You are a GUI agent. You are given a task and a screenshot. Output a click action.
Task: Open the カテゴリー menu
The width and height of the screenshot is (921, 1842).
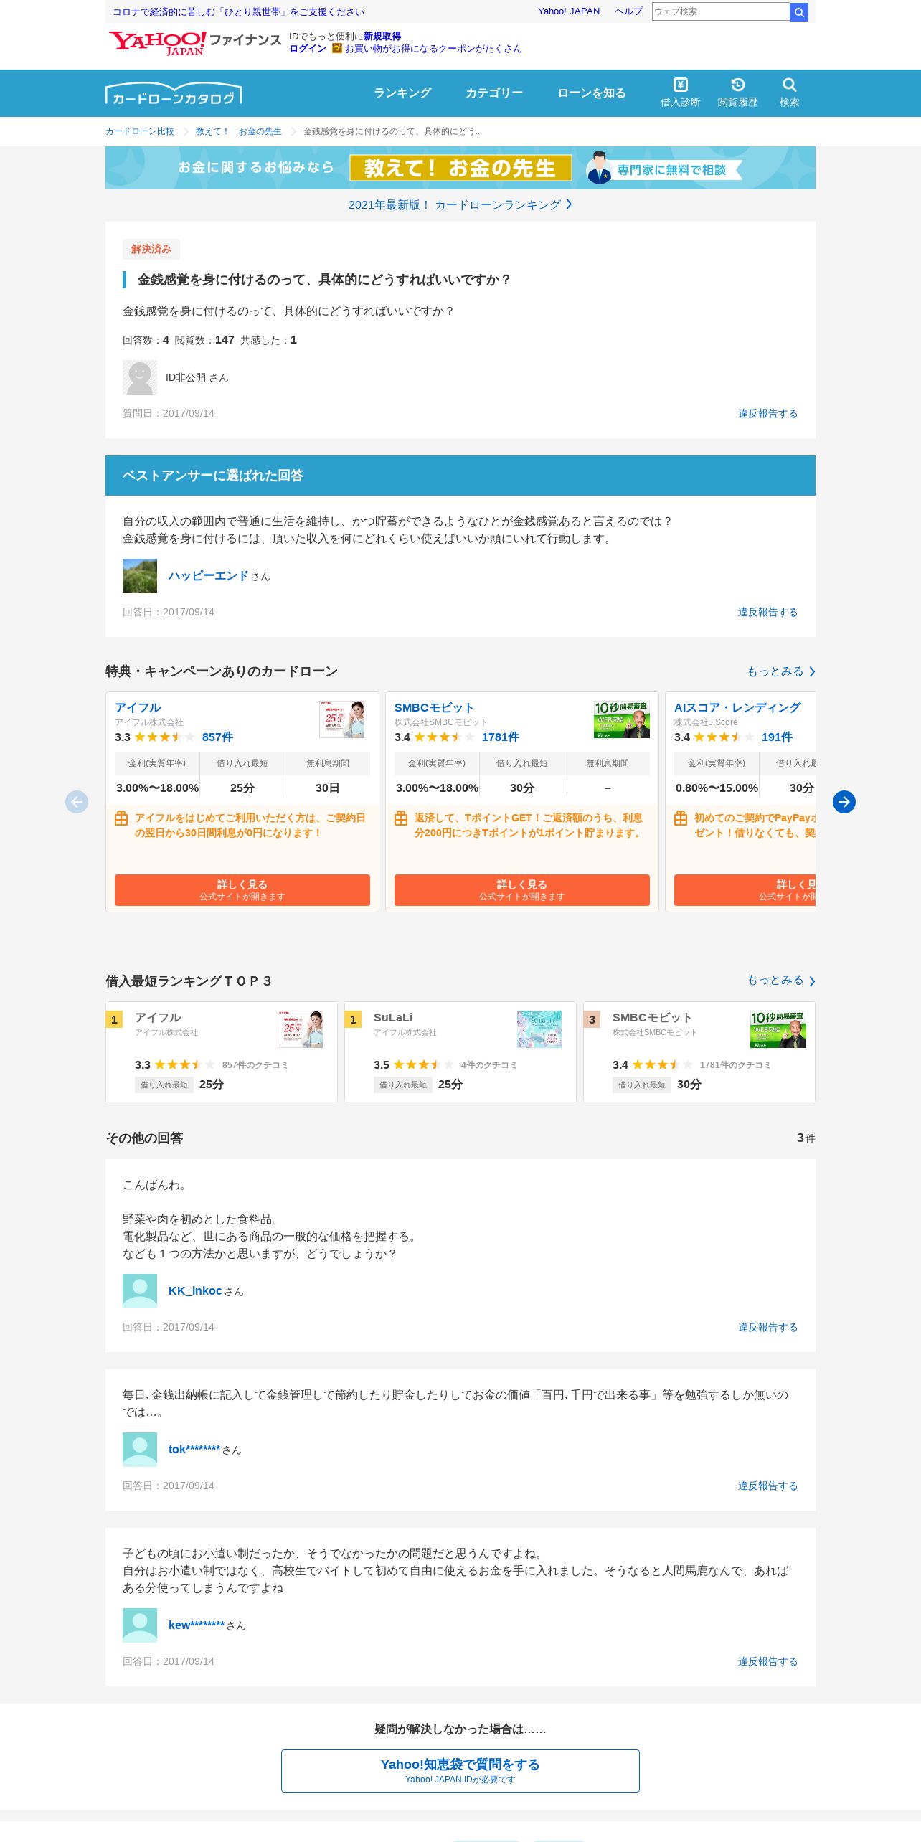[494, 93]
